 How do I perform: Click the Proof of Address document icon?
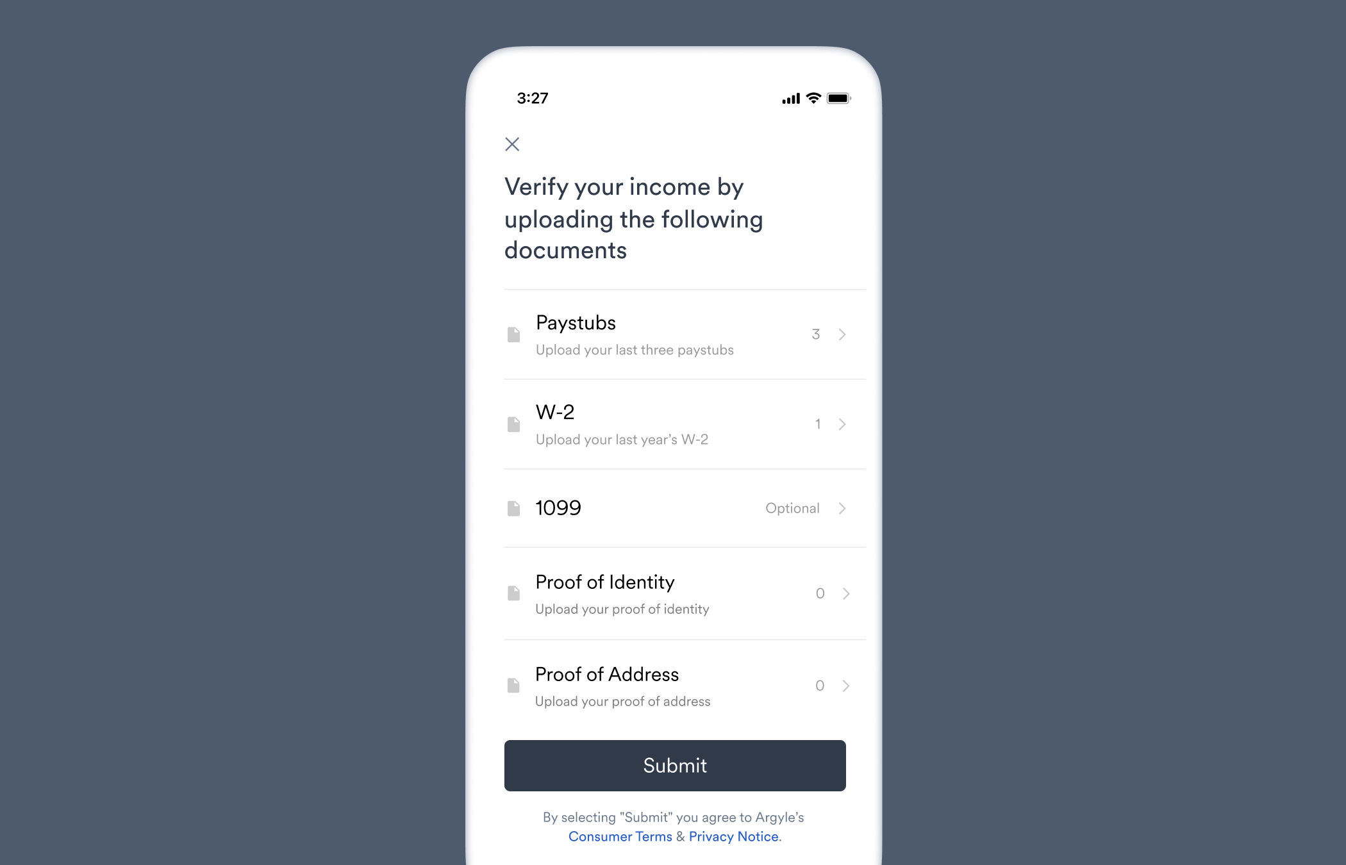click(x=513, y=684)
